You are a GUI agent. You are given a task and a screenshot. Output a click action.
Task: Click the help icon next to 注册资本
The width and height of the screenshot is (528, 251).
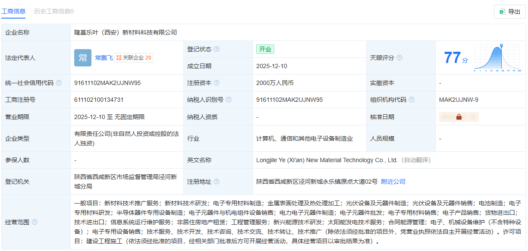tap(216, 82)
